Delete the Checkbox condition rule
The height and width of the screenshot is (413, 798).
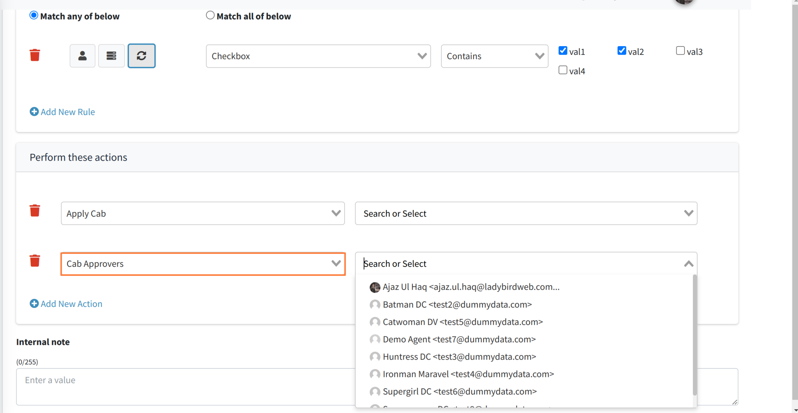[35, 55]
